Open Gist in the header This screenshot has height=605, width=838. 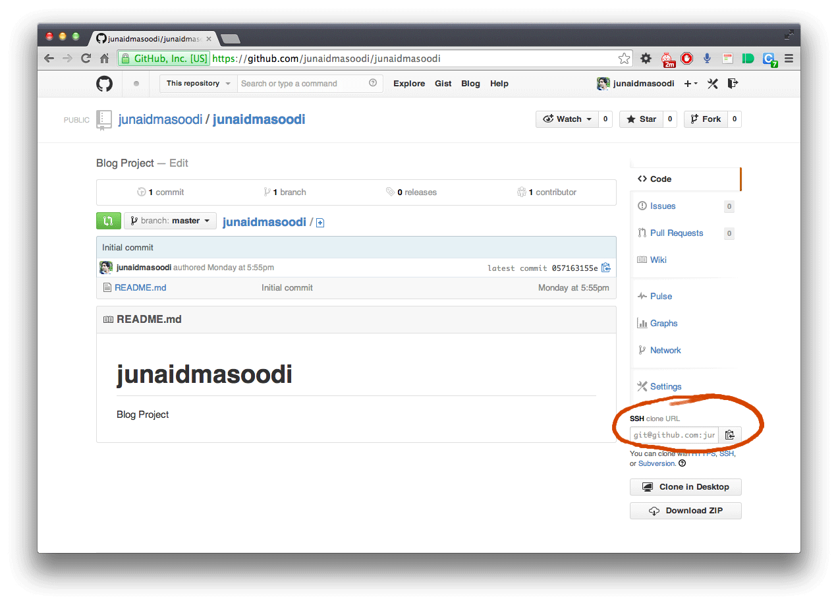pyautogui.click(x=443, y=84)
